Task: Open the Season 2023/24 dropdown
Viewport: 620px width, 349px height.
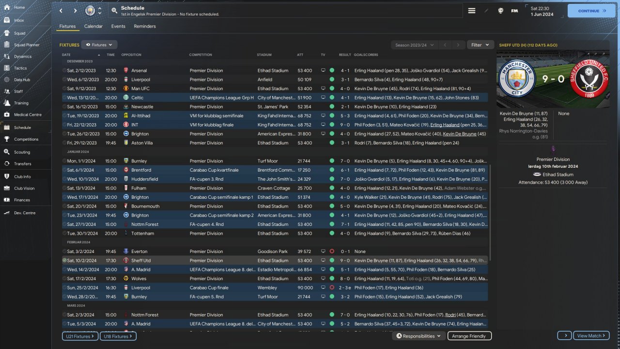Action: (415, 45)
